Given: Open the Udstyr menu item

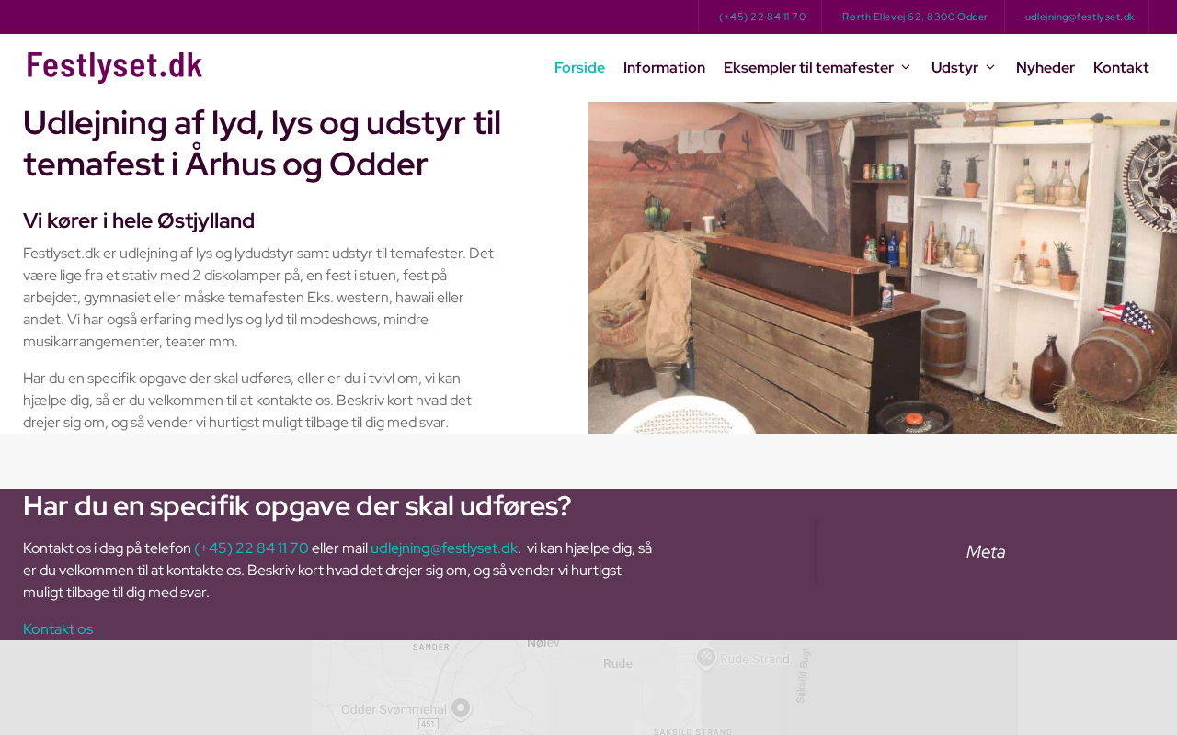Looking at the screenshot, I should 954,67.
